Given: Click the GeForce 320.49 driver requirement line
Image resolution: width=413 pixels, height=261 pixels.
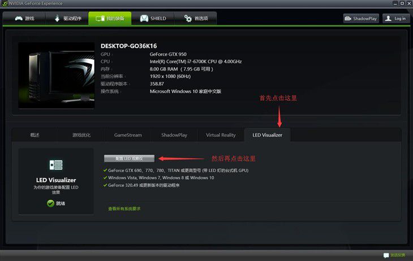Looking at the screenshot, I should click(144, 185).
